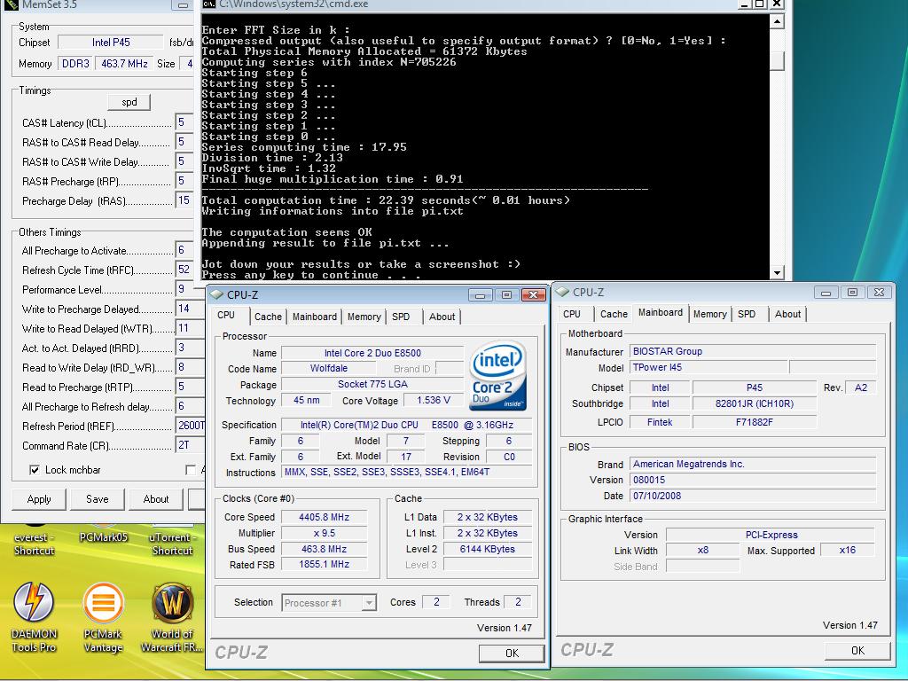The height and width of the screenshot is (681, 908).
Task: Click About button in MemSet
Action: pyautogui.click(x=156, y=499)
